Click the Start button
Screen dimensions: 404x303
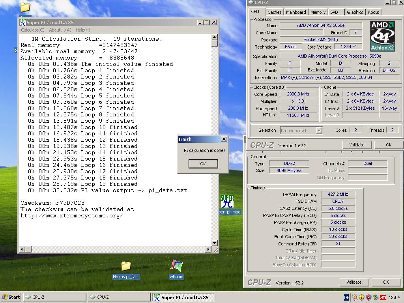(x=11, y=297)
